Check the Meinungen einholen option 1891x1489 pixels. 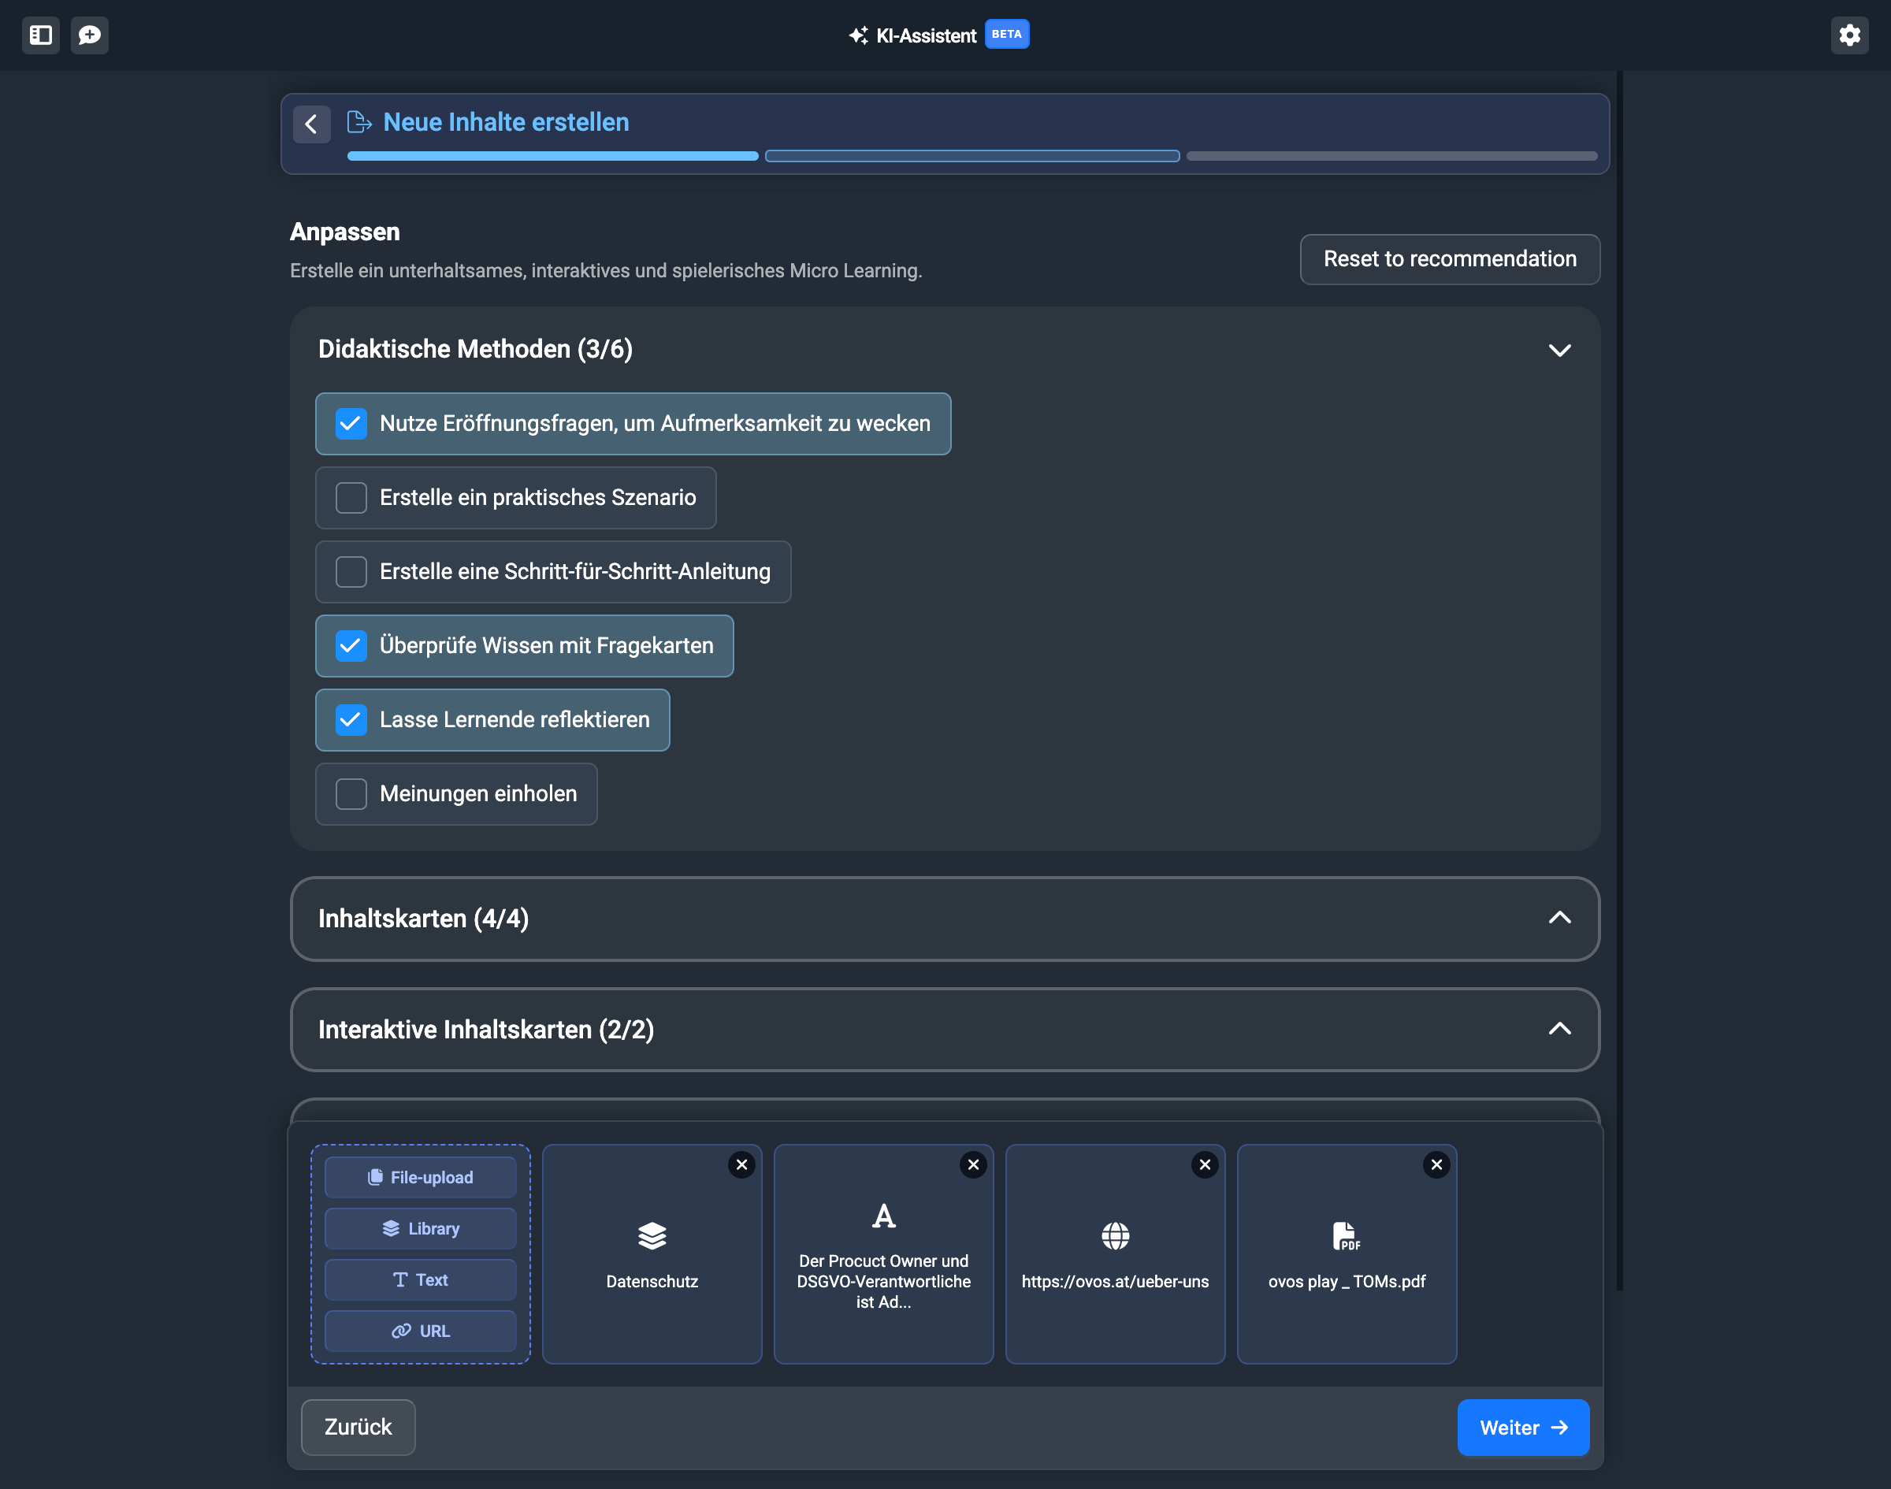point(351,794)
